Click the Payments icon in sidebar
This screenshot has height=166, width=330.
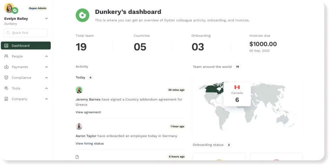pyautogui.click(x=6, y=67)
